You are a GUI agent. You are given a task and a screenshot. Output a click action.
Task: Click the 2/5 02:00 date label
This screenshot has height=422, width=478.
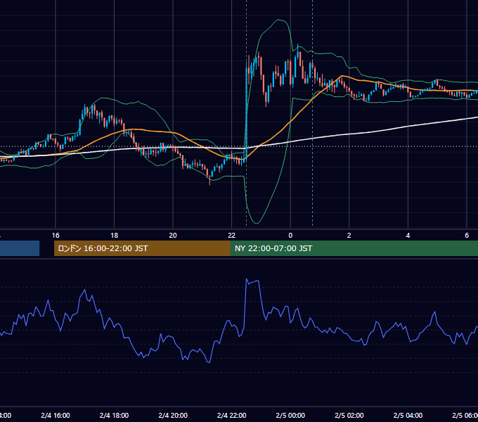click(349, 415)
